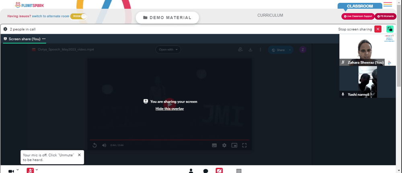Open the chat bubble icon

205,171
